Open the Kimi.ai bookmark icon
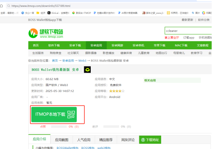The image size is (212, 149). 49,13
